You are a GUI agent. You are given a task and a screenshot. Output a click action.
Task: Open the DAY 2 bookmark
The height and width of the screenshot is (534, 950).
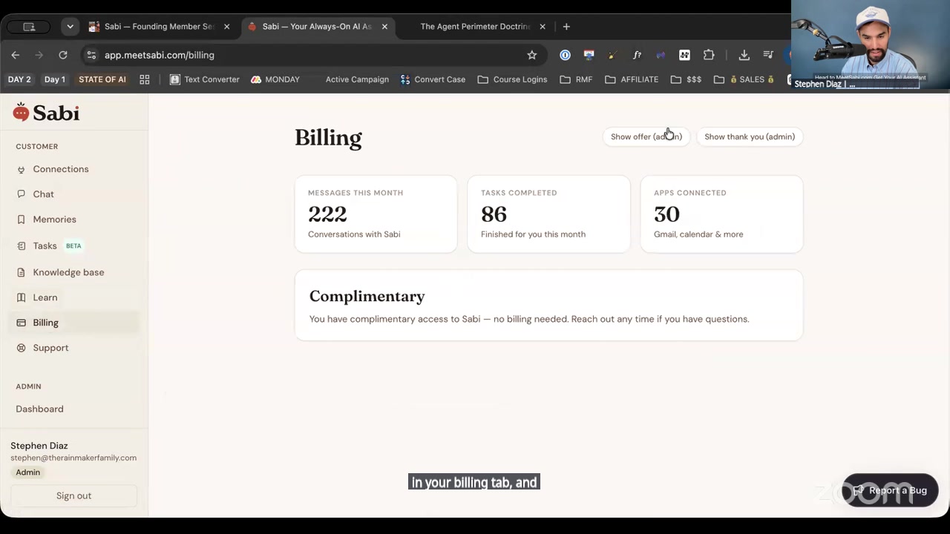pos(19,79)
